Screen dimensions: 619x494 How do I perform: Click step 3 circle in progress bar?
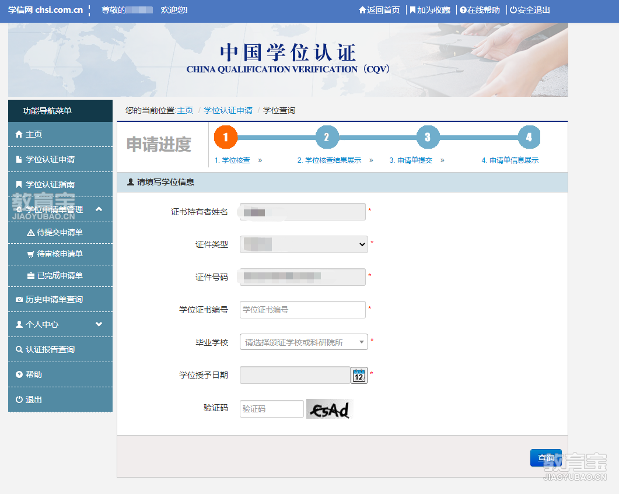point(428,137)
